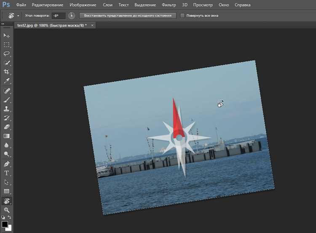Viewport: 316px width, 233px height.
Task: Select the Dodge tool
Action: (x=6, y=154)
